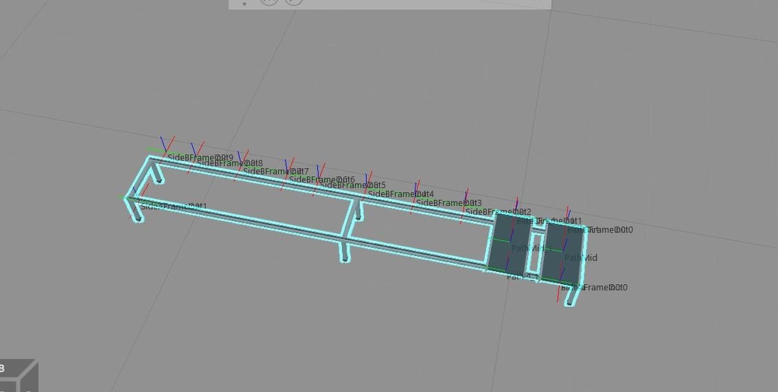Click the second round button in top toolbar
This screenshot has height=392, width=778.
(x=294, y=2)
